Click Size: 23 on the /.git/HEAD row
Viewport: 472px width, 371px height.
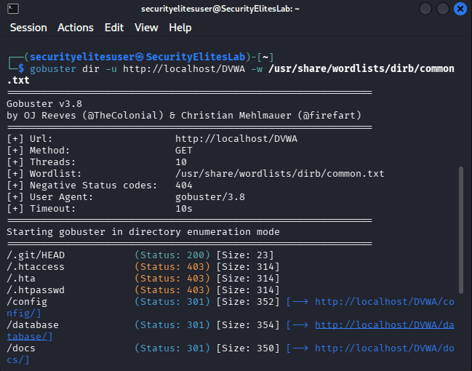pyautogui.click(x=245, y=255)
